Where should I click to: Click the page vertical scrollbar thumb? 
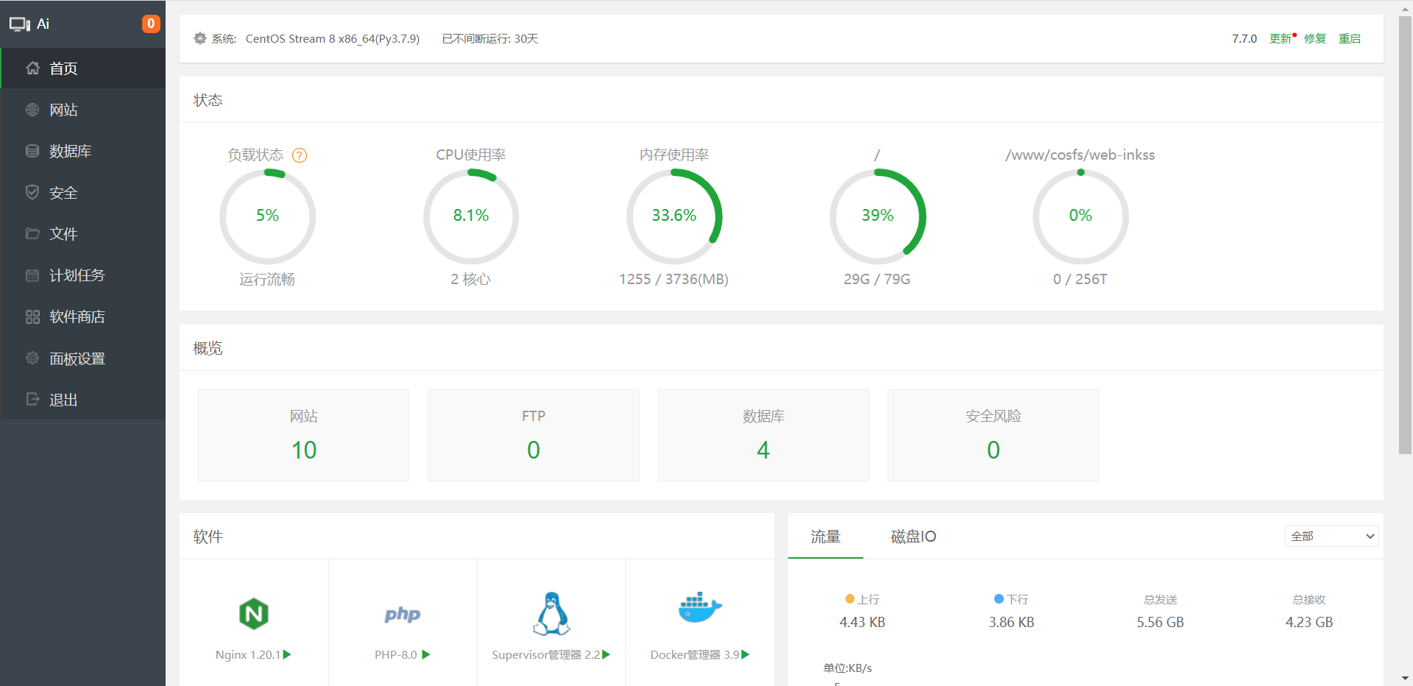tap(1406, 236)
